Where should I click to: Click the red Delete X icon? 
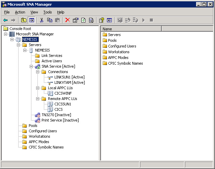[68, 20]
